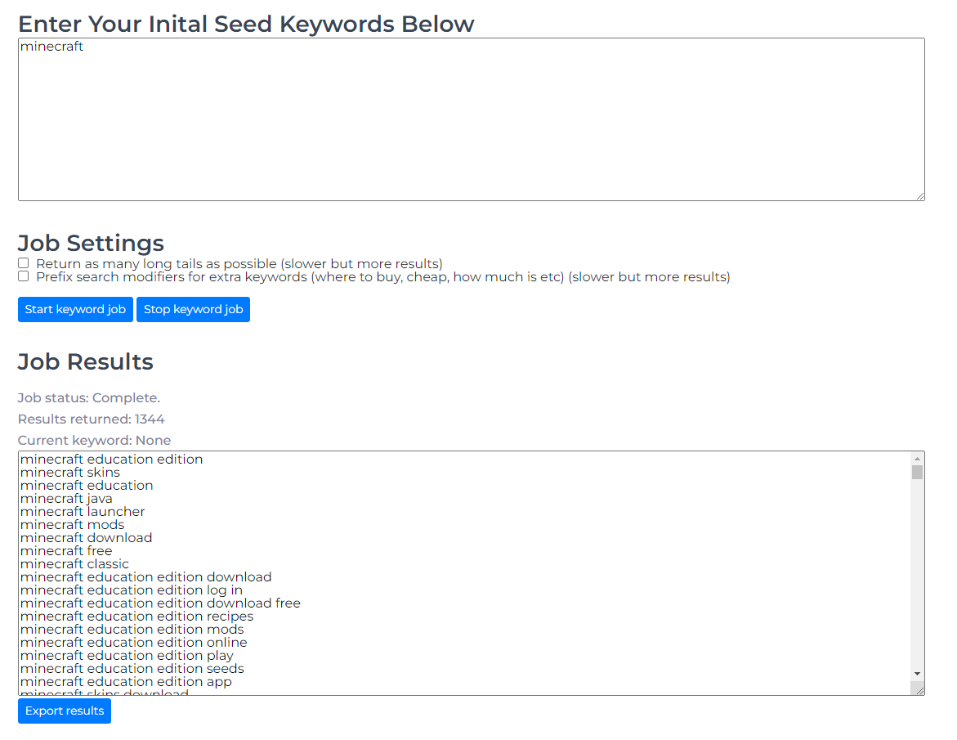The width and height of the screenshot is (957, 740).
Task: Click the seed textarea resize handle
Action: click(920, 196)
